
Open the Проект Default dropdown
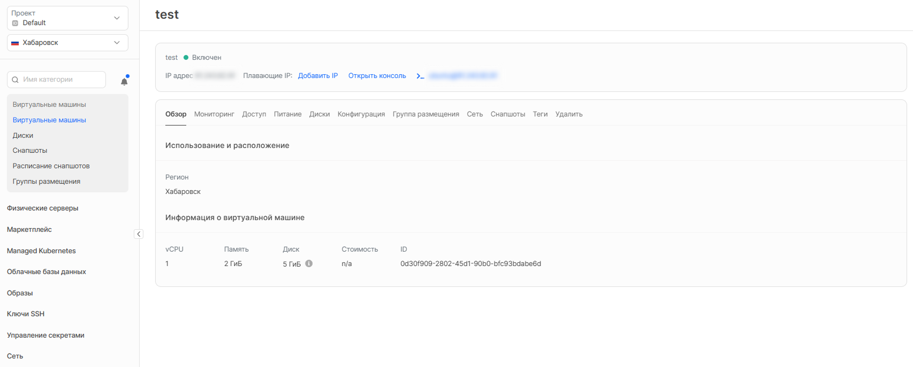[67, 18]
